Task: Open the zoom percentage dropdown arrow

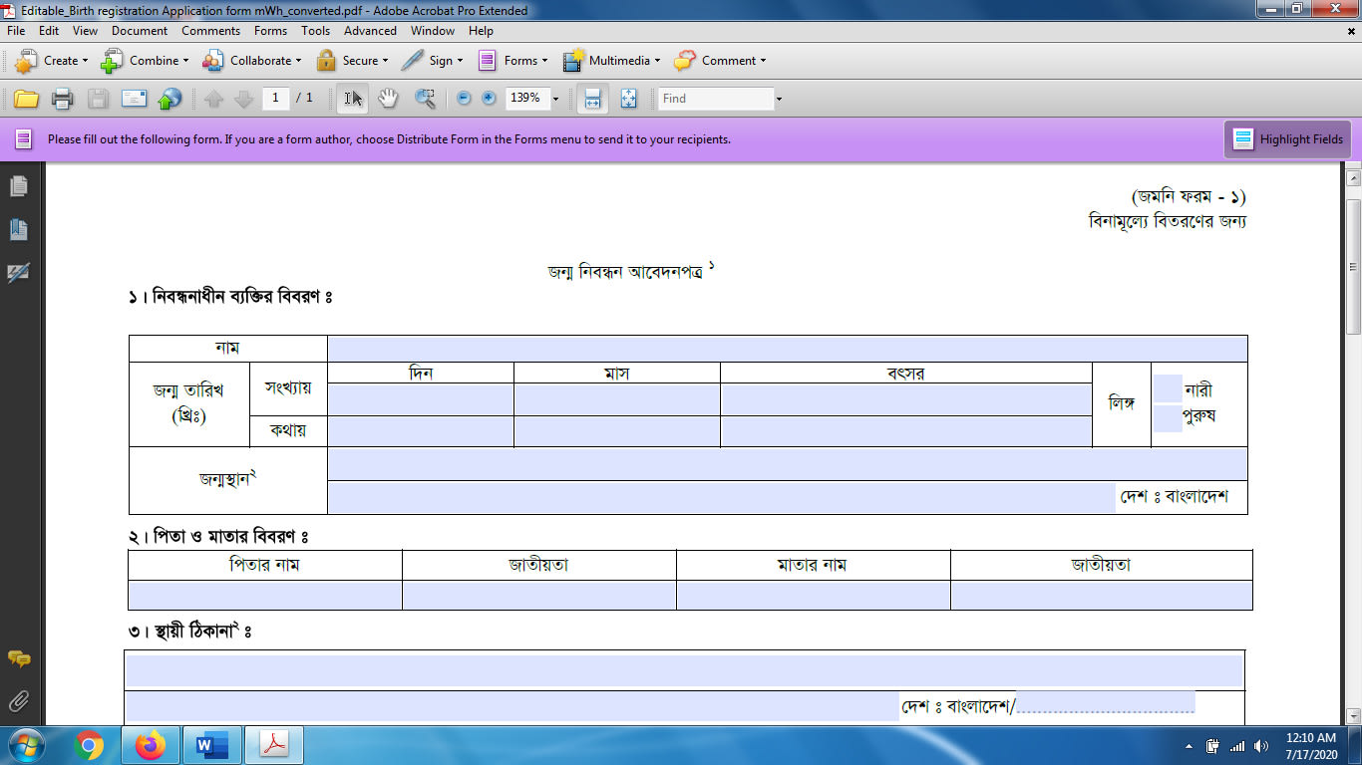Action: [x=555, y=99]
